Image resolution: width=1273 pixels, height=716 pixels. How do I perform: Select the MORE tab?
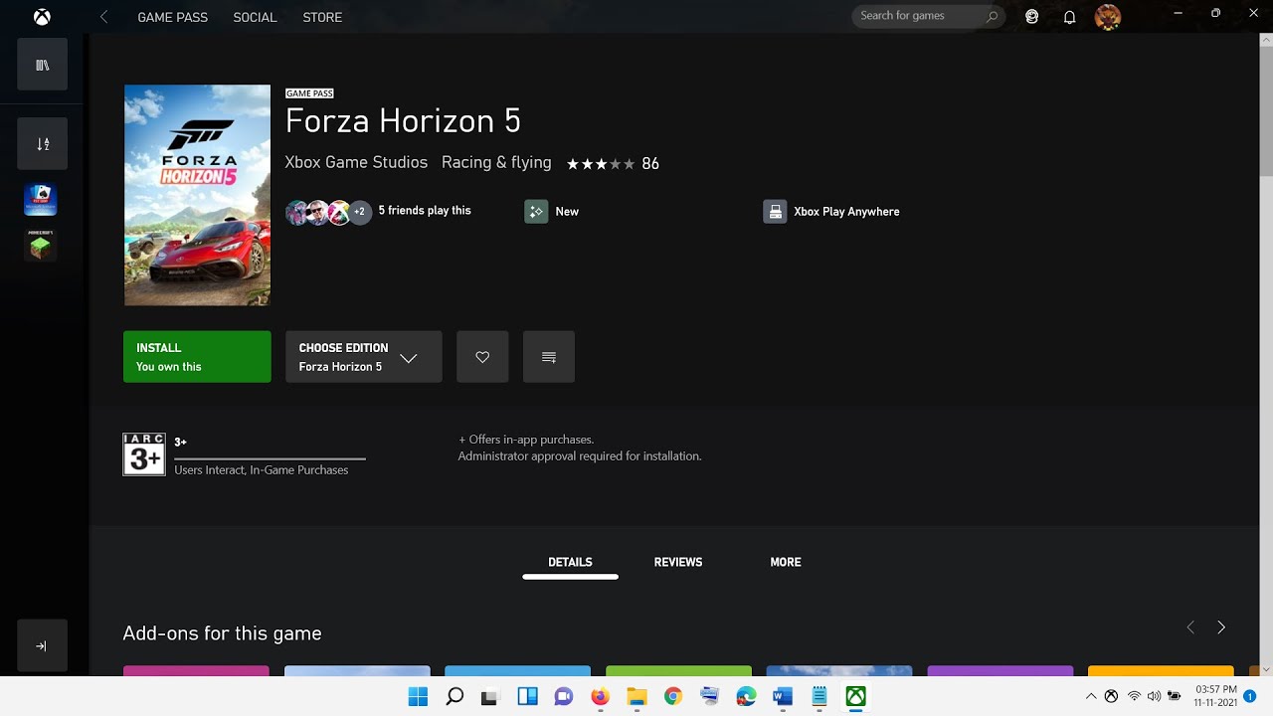(x=786, y=562)
